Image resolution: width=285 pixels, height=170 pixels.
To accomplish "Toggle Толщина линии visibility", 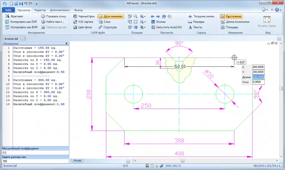I will tap(201, 16).
